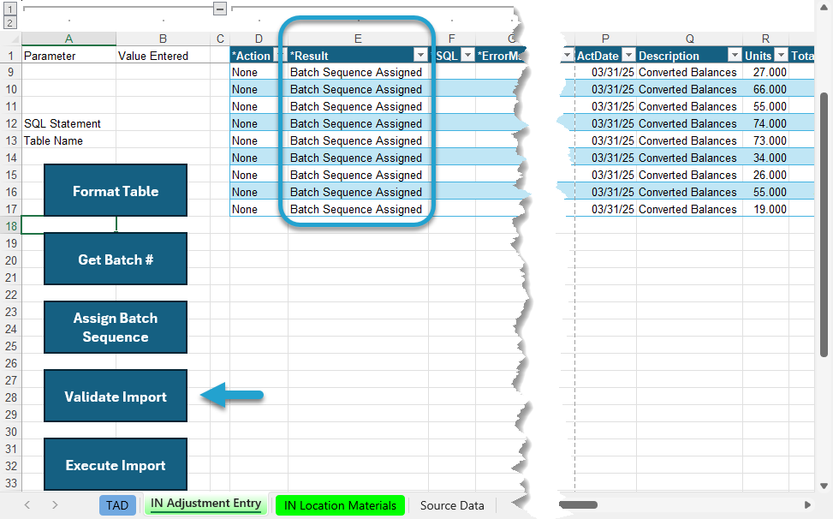Click Units value 34.000
833x519 pixels.
(765, 158)
